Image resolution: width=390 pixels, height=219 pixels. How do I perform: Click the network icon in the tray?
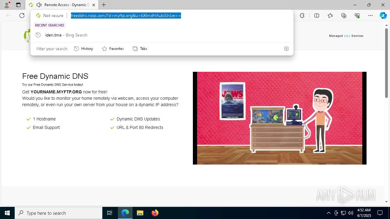343,213
